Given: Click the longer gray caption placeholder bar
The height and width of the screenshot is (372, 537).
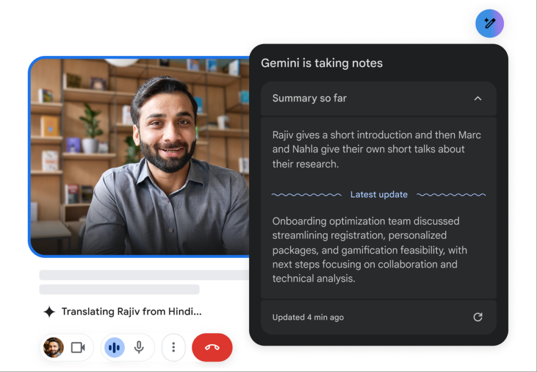Looking at the screenshot, I should [144, 275].
